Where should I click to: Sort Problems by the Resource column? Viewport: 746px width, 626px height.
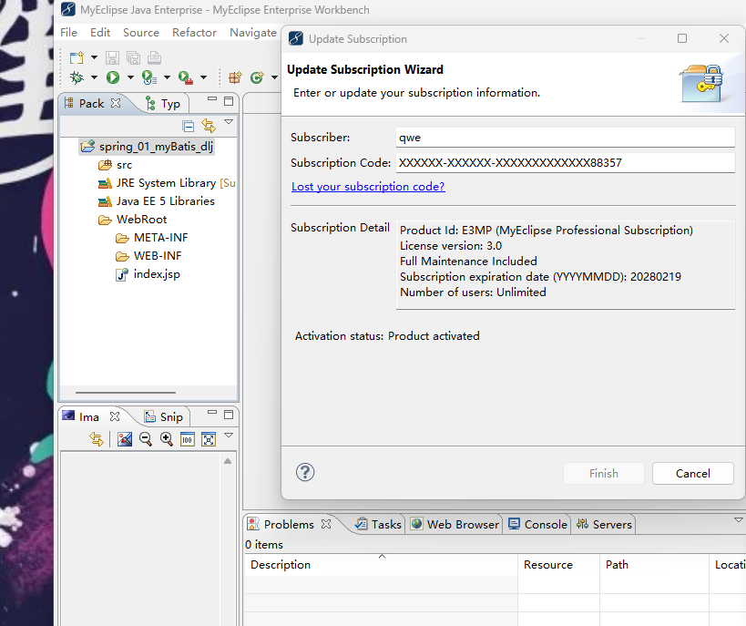point(558,565)
